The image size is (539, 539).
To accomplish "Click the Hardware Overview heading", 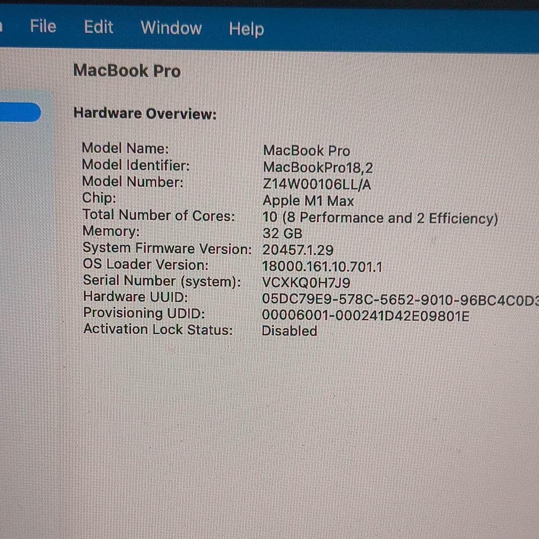I will pyautogui.click(x=145, y=113).
